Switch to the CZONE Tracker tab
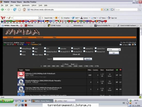This screenshot has height=107, width=142. 58,25
